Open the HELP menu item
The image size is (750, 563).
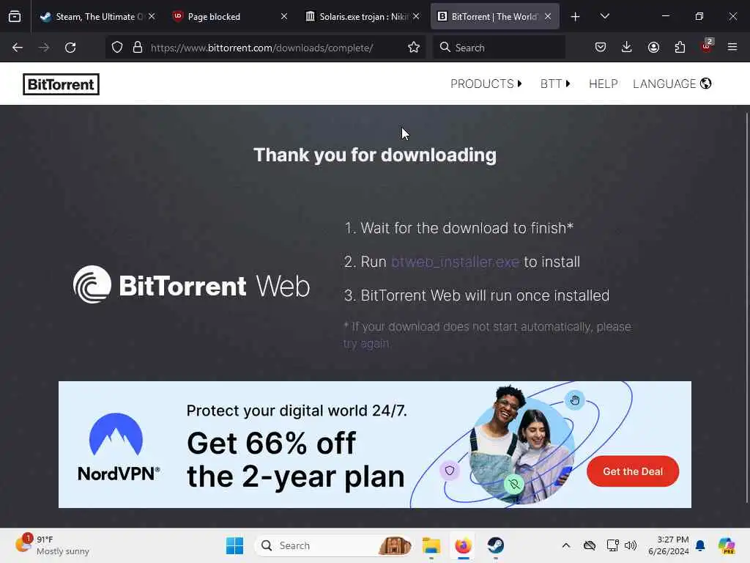[604, 84]
